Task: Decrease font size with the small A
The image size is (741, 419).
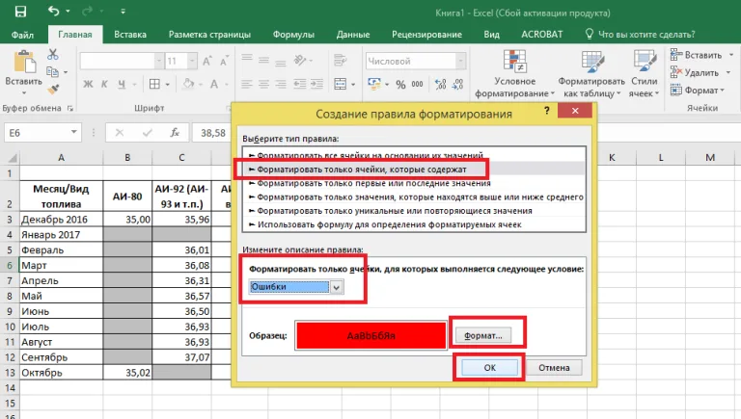Action: [224, 61]
